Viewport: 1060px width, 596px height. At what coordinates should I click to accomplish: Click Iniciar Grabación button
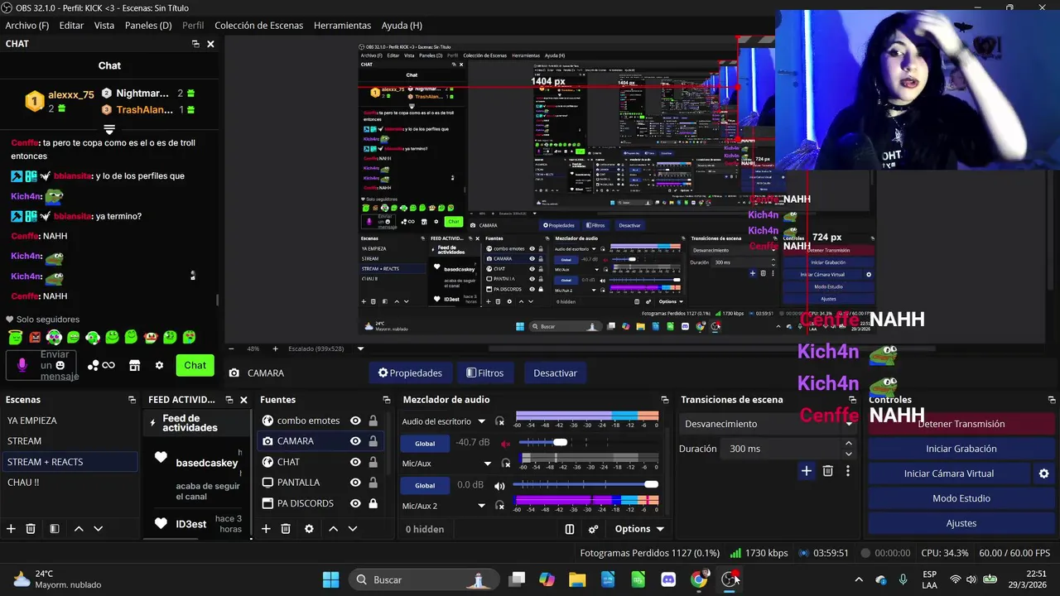[x=961, y=449]
